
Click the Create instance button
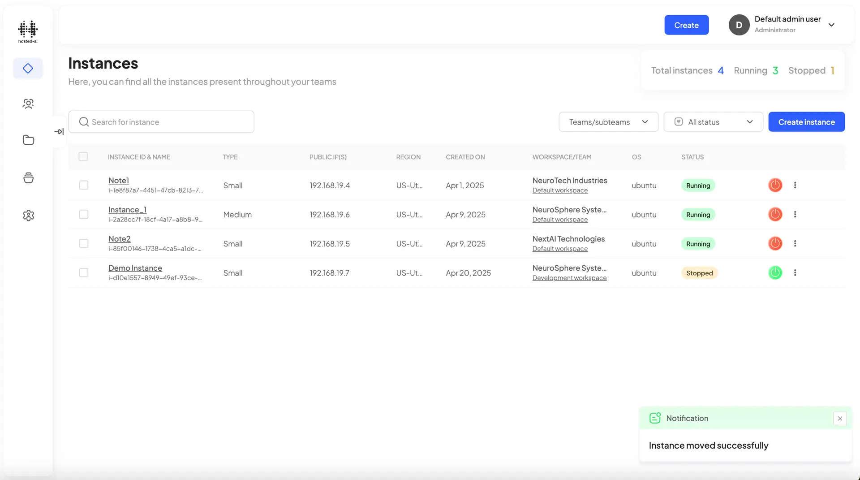point(806,121)
